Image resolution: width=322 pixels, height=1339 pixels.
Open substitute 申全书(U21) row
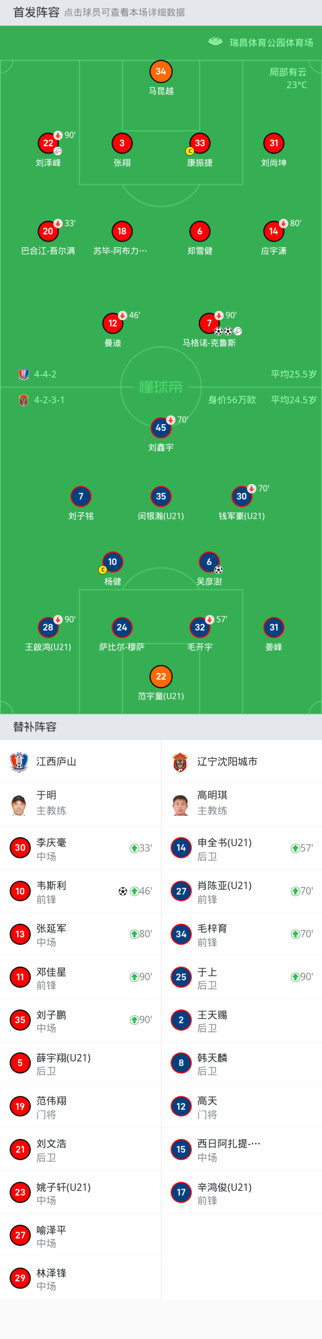pyautogui.click(x=241, y=848)
